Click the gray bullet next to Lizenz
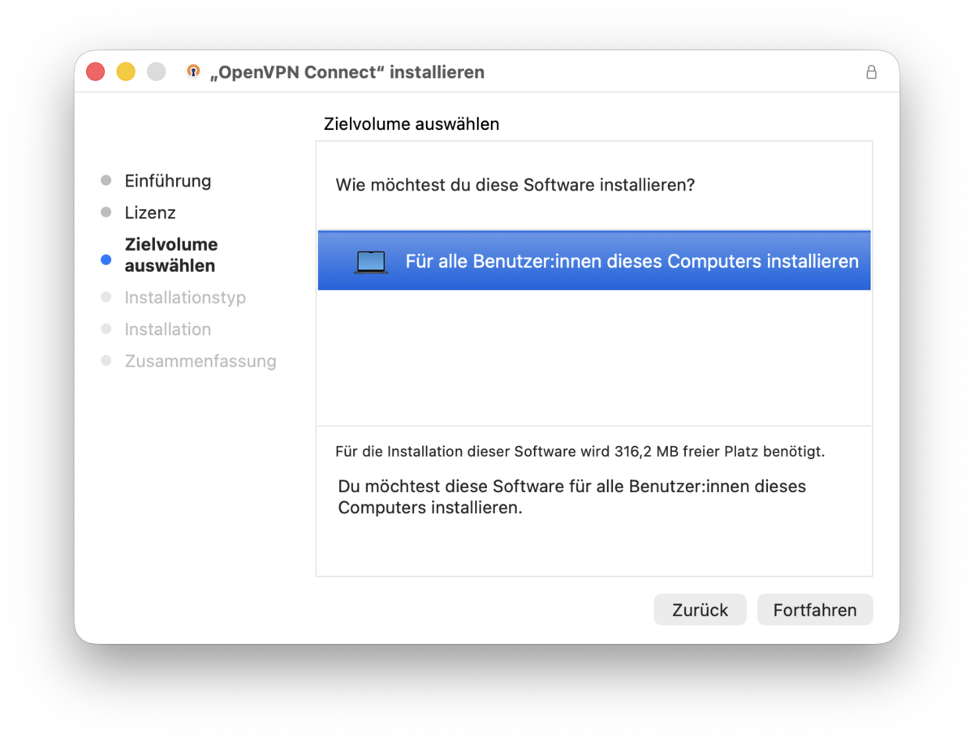The image size is (974, 742). click(x=106, y=212)
